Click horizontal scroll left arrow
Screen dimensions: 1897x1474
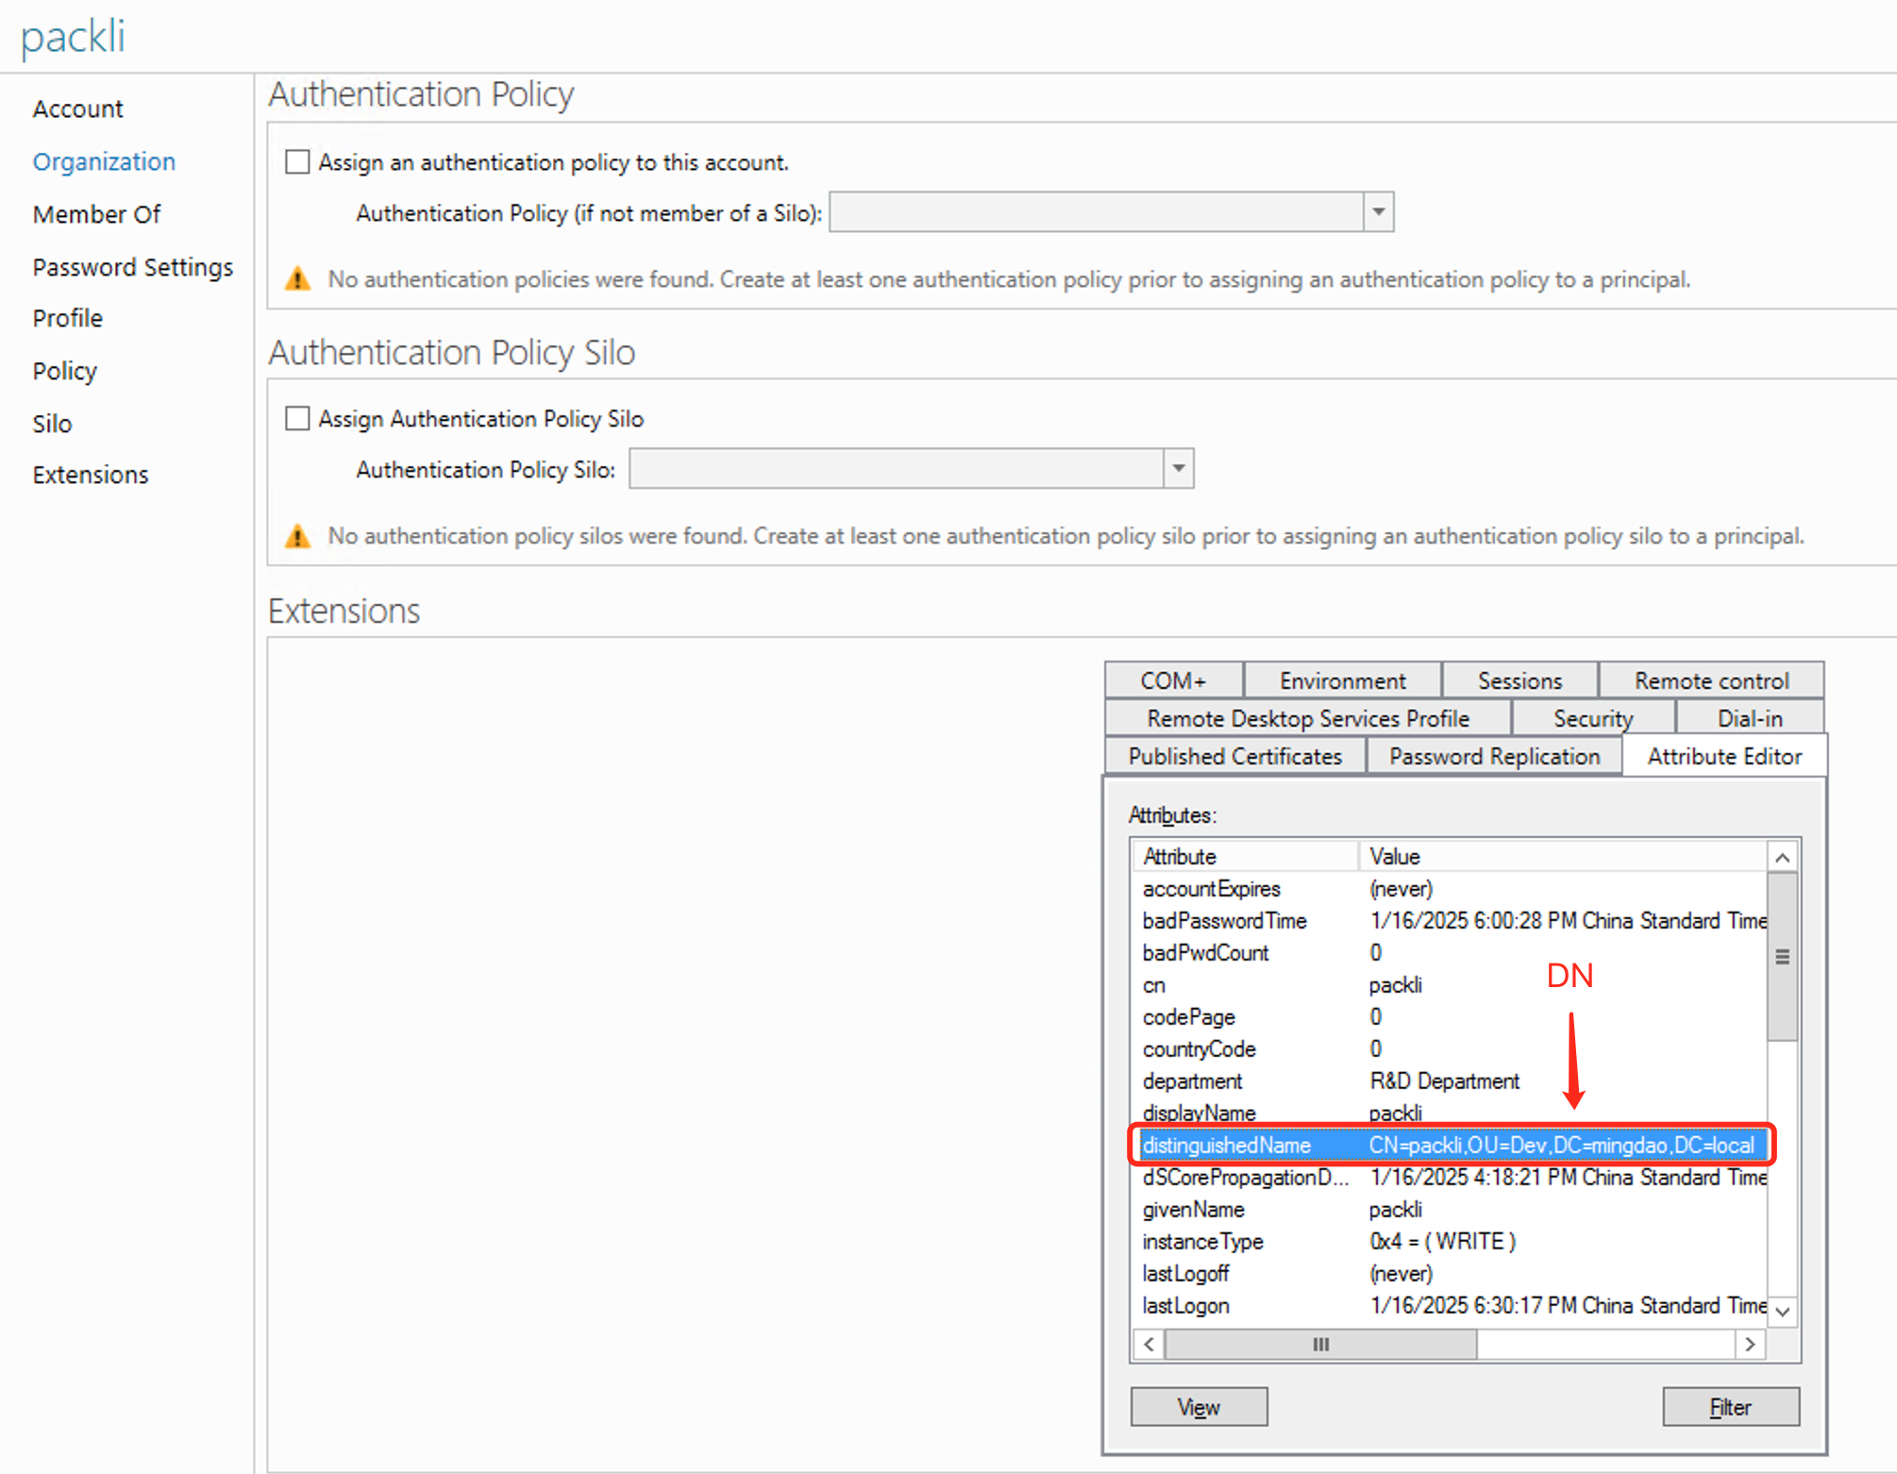click(x=1149, y=1344)
